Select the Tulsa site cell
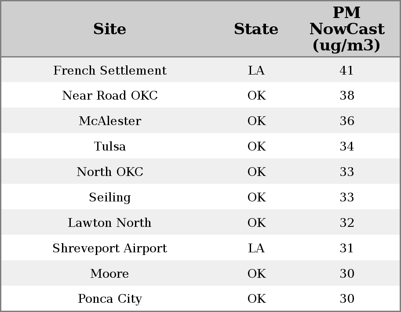 110,147
